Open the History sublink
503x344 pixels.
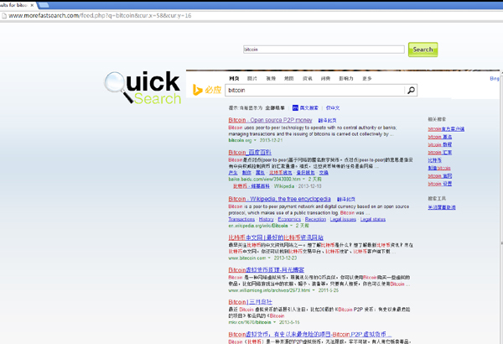pyautogui.click(x=267, y=219)
